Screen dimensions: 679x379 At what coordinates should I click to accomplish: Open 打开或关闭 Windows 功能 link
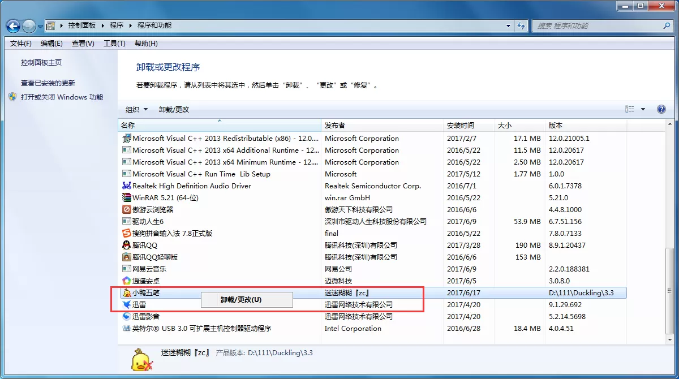tap(62, 97)
